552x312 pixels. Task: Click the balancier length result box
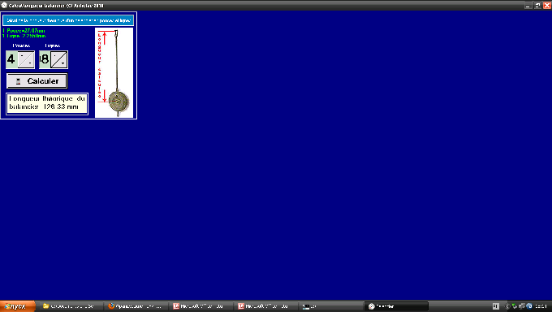click(x=47, y=104)
